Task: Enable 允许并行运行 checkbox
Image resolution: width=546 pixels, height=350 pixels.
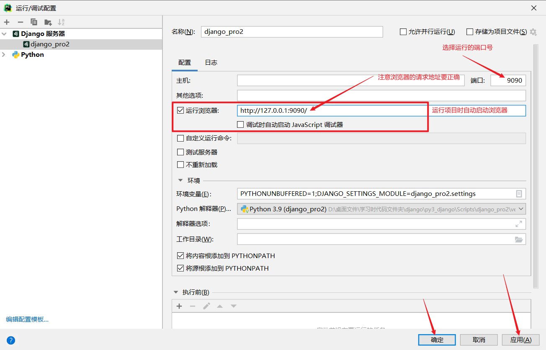Action: click(x=403, y=32)
